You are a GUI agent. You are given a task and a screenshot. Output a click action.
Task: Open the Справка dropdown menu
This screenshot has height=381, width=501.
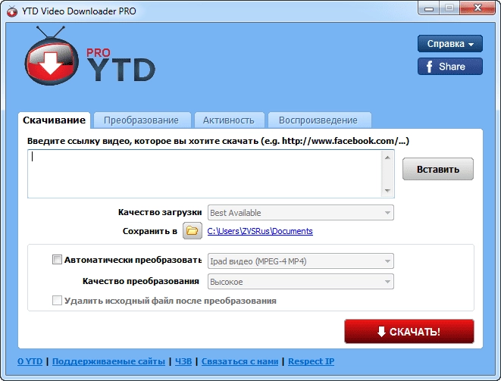pyautogui.click(x=450, y=44)
